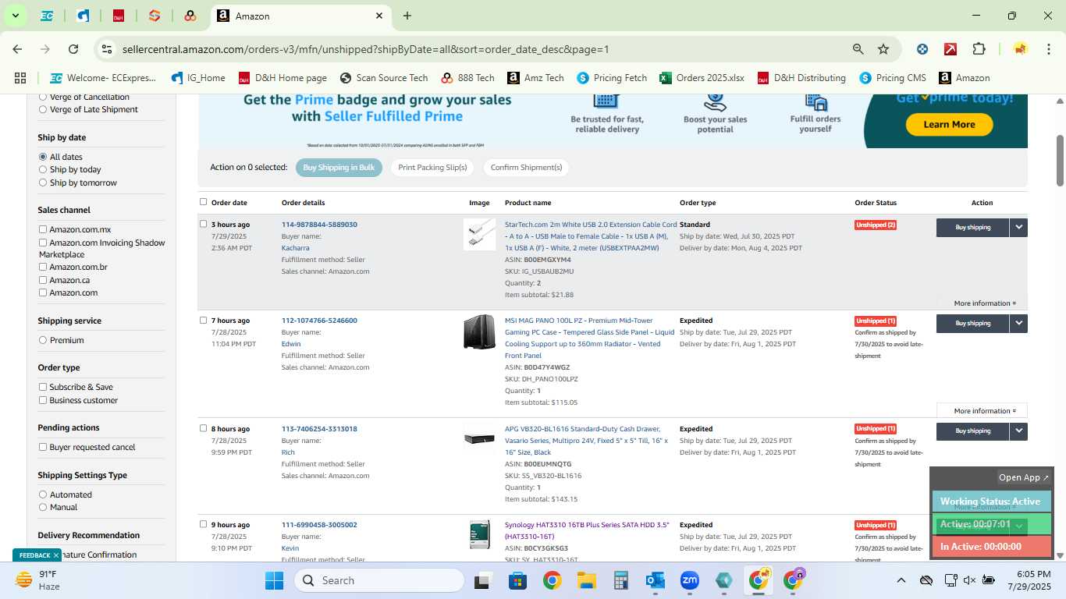
Task: Click Print Packing Slip(s) button
Action: tap(432, 168)
